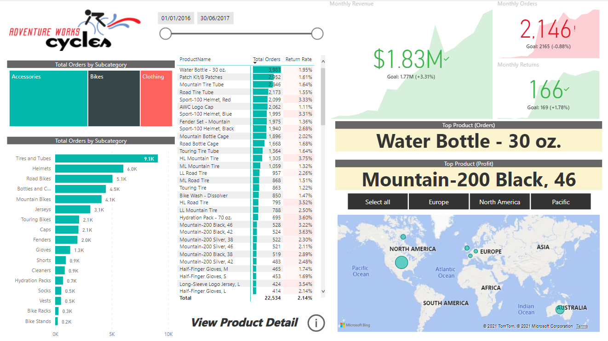Click the info icon beside View Product Detail

point(316,323)
